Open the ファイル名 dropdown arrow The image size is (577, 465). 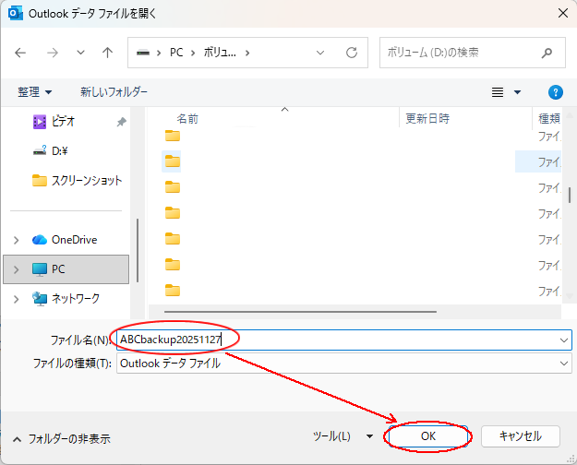pyautogui.click(x=564, y=340)
